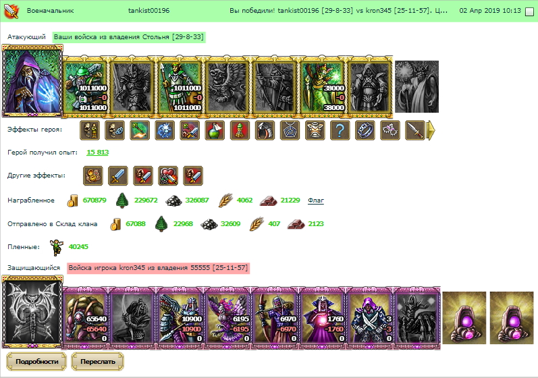The height and width of the screenshot is (378, 538).
Task: Click the dagger hero effect icon
Action: 415,130
